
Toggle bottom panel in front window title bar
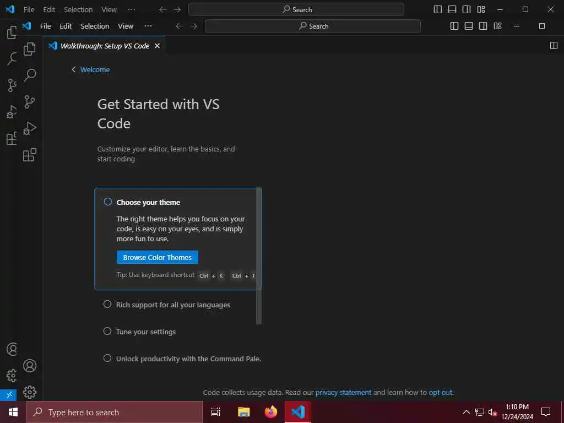point(469,26)
